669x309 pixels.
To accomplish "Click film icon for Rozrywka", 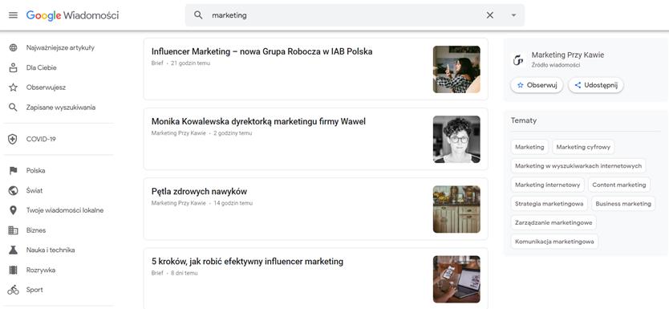I will tap(13, 270).
